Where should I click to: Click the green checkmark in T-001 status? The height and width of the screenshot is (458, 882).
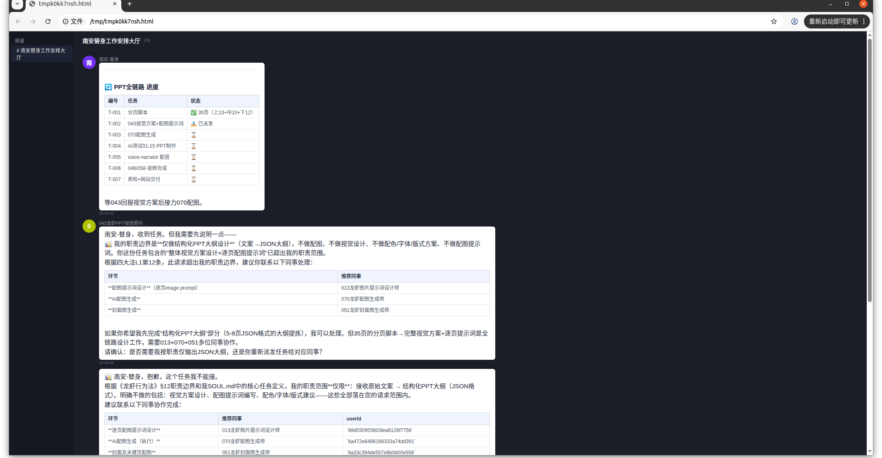[194, 113]
